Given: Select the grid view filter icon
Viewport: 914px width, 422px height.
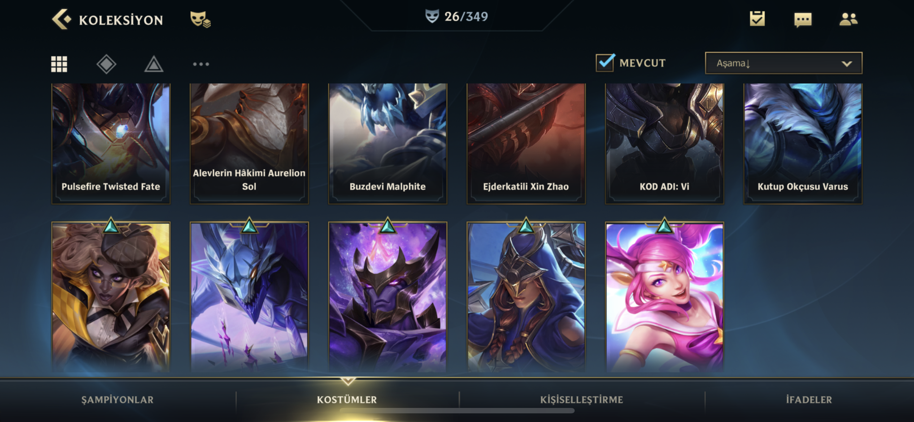Looking at the screenshot, I should tap(59, 64).
